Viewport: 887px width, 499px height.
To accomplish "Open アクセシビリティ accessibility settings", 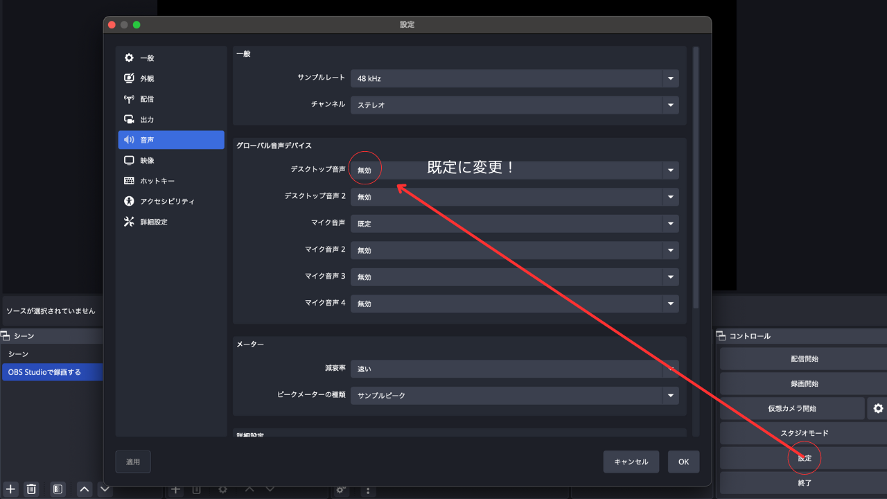I will click(171, 201).
